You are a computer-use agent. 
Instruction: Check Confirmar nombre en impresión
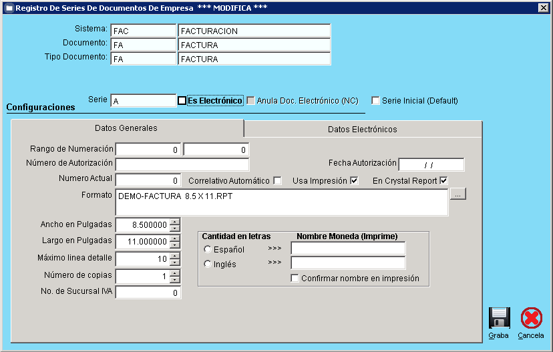(x=295, y=279)
